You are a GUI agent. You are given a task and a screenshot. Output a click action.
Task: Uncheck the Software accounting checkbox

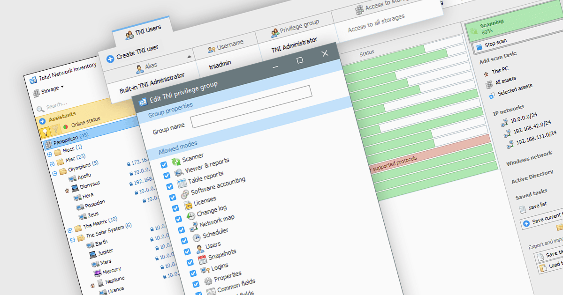click(x=172, y=197)
